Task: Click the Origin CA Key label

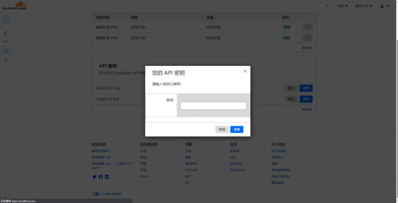Action: point(107,99)
